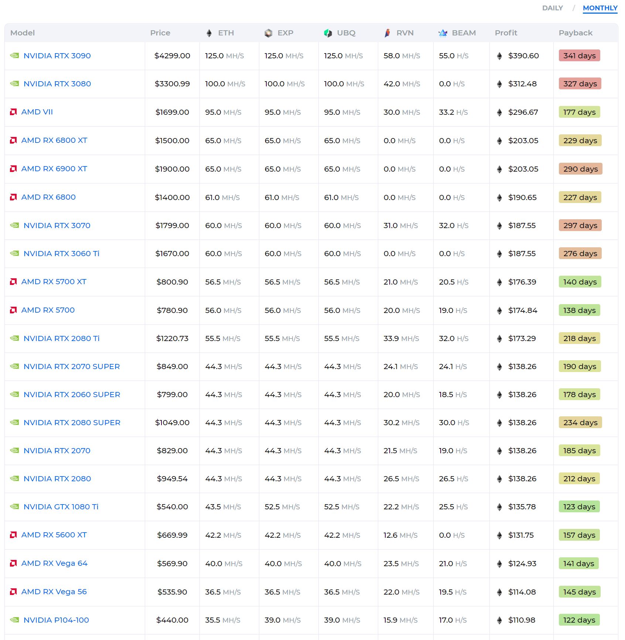Click the "327 days" payback badge
Viewport: 625px width, 640px height.
click(x=580, y=84)
